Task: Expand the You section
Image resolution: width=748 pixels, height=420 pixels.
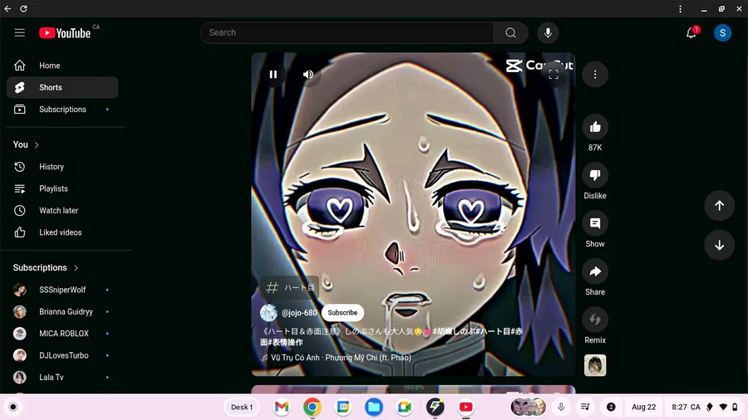Action: pos(26,144)
